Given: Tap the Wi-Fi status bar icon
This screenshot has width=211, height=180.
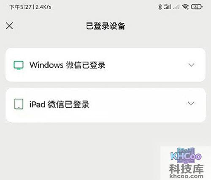Looking at the screenshot, I should [x=185, y=7].
